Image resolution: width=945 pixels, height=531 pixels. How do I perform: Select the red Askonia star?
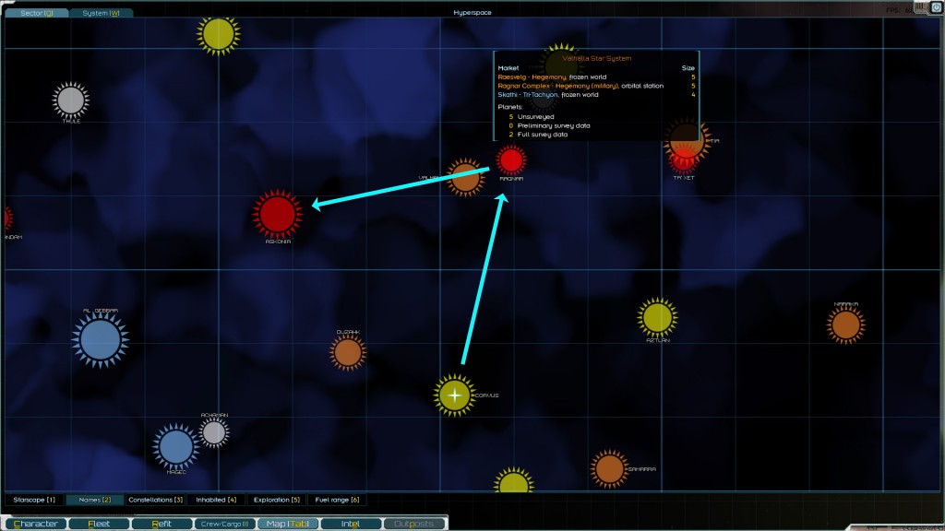pos(277,214)
